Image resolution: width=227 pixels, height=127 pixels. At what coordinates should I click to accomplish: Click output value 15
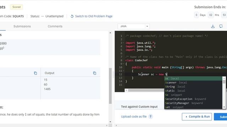(x=46, y=80)
